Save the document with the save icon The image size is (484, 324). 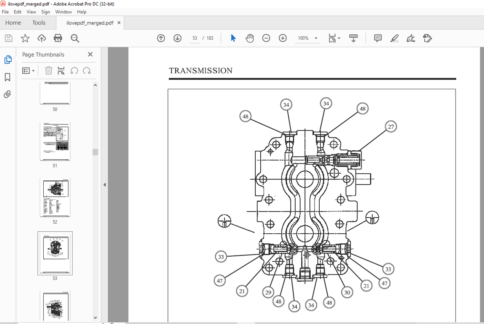click(x=8, y=38)
